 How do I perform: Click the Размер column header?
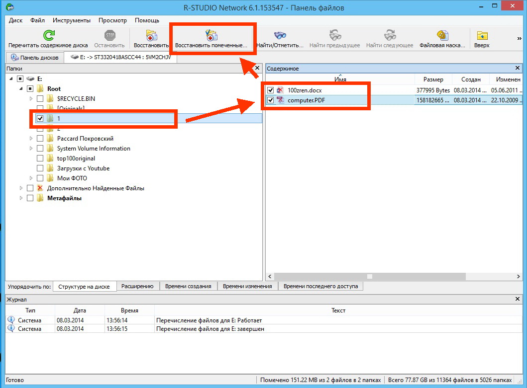pyautogui.click(x=433, y=79)
